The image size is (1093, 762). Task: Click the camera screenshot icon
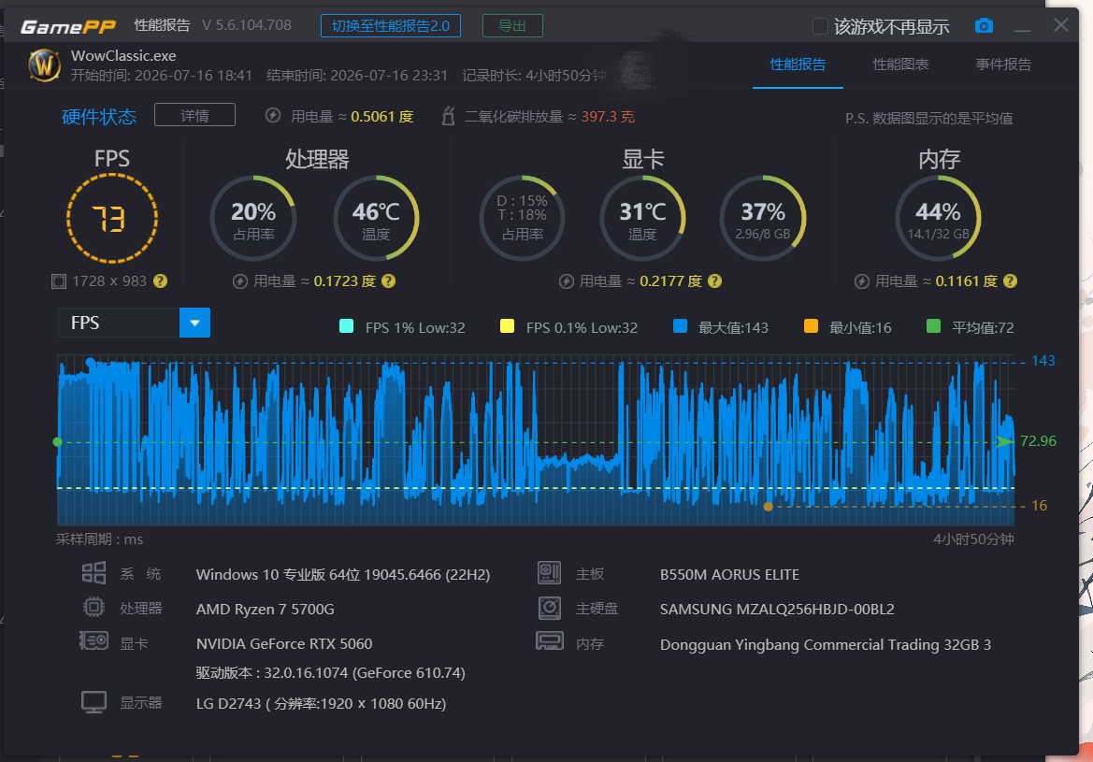984,26
